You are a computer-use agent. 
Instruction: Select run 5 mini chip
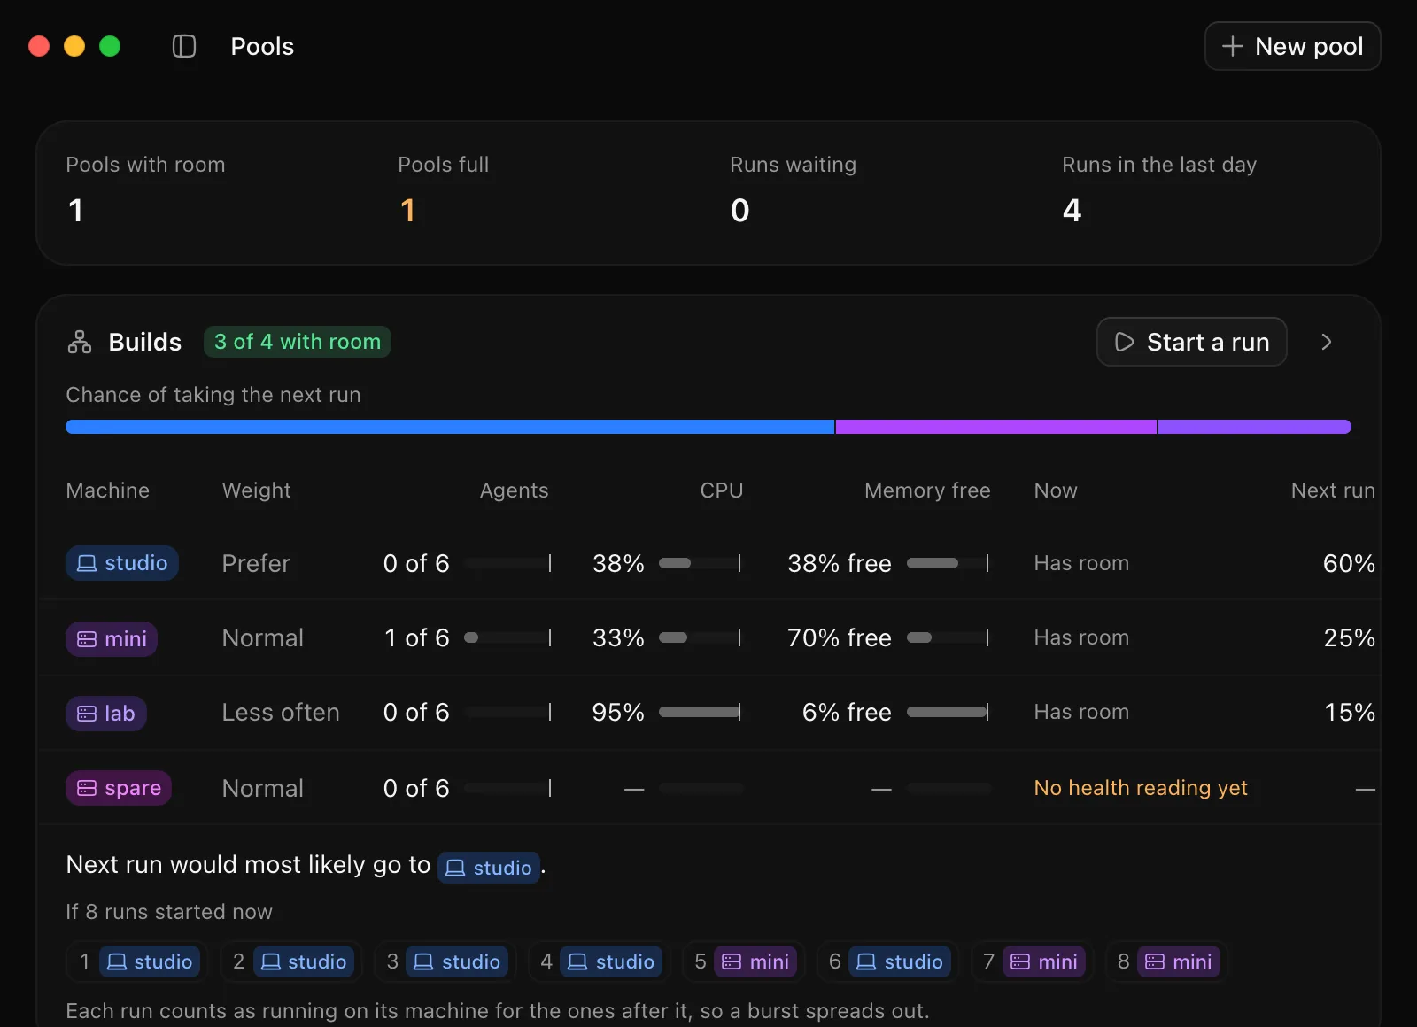(x=743, y=961)
